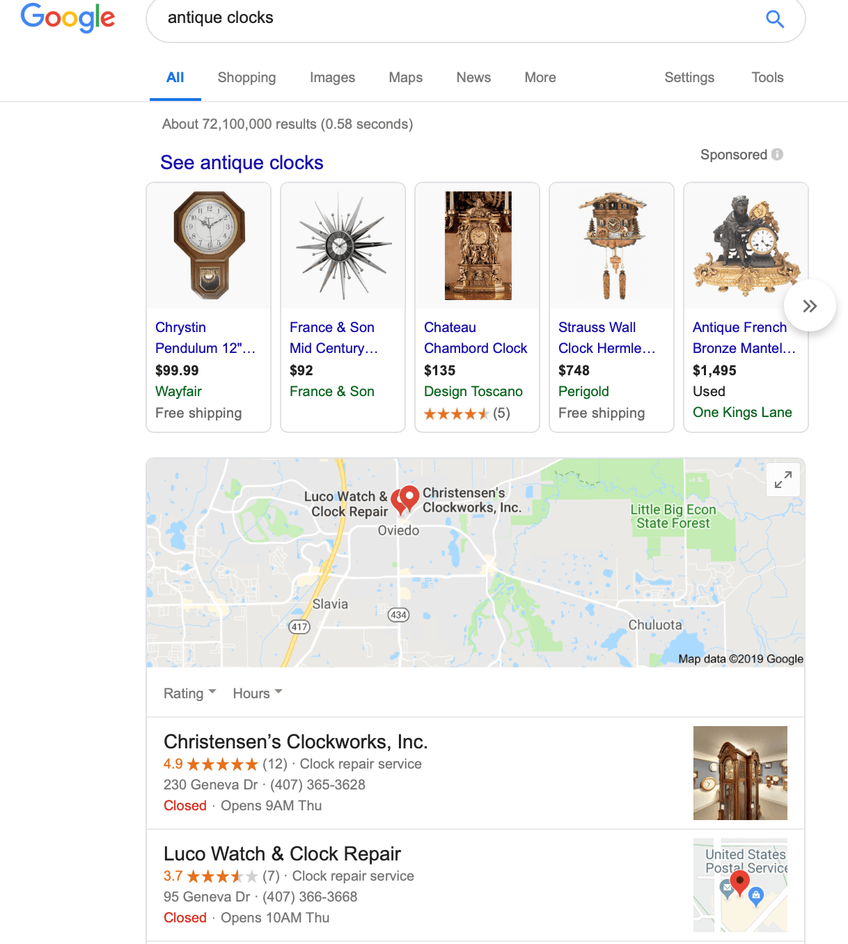Image resolution: width=848 pixels, height=944 pixels.
Task: Open the Hours filter dropdown
Action: [257, 693]
